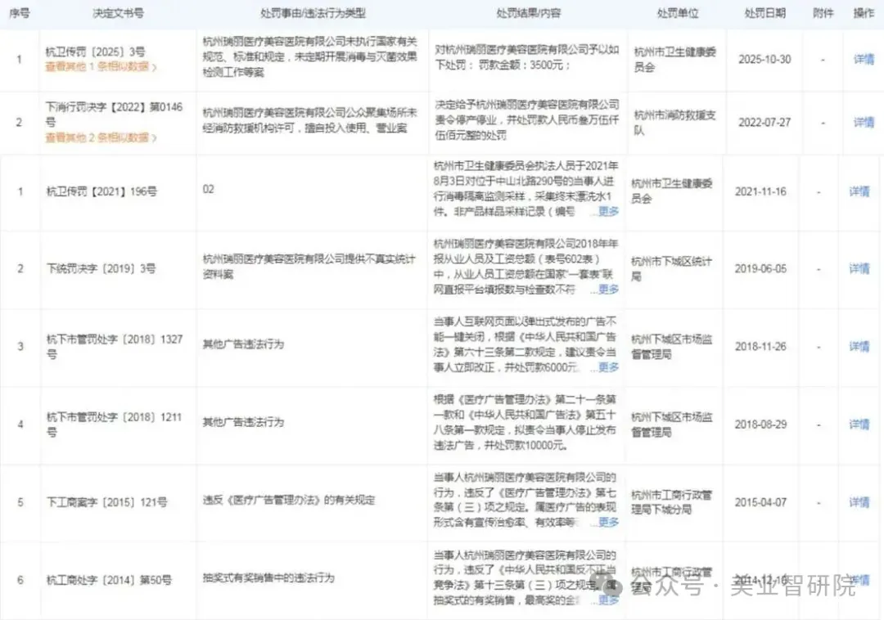
Task: Click 杭州下城区市场监督管理局 in the 2018-08-29 row
Action: [671, 424]
